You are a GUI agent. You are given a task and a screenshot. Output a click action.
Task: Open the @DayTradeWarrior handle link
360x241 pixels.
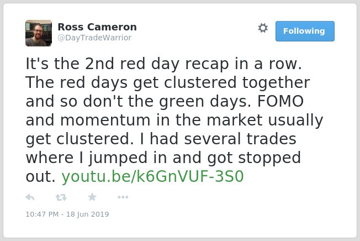click(x=94, y=38)
